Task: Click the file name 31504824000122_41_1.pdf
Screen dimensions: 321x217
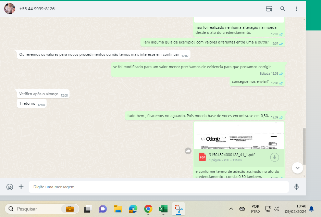Action: [232, 155]
